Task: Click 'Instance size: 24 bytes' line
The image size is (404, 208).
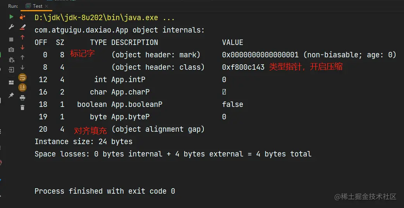Action: pos(84,141)
